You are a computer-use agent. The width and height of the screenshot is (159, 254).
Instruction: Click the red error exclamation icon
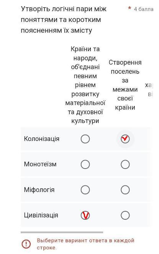(26, 244)
